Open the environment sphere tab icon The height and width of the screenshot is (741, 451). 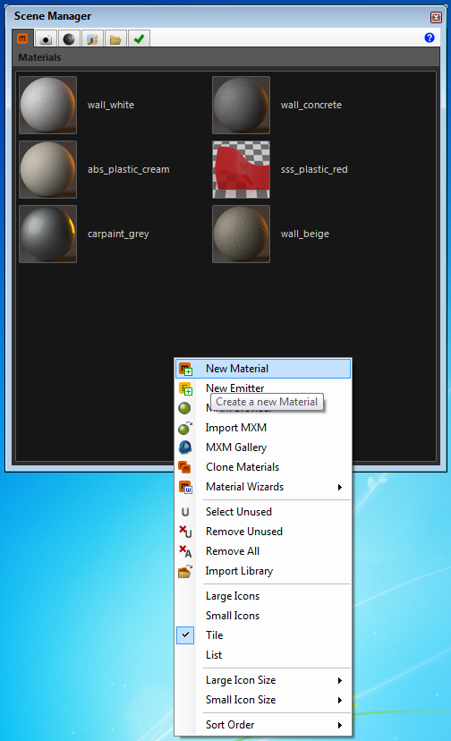(69, 38)
